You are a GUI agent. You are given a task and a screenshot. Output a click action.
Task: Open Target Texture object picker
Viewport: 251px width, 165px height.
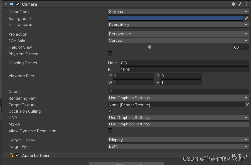point(247,105)
